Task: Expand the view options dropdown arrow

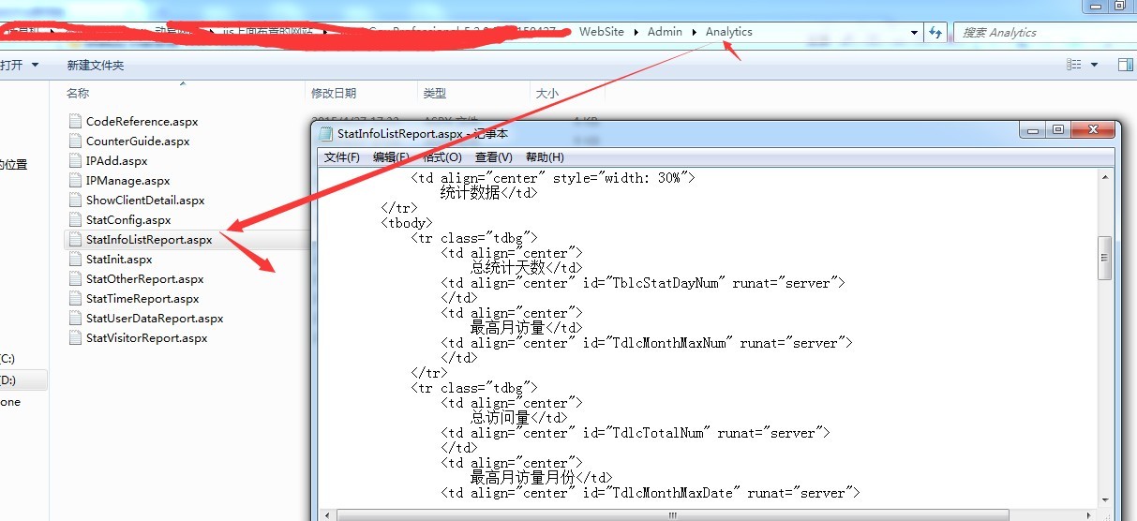Action: (x=1094, y=65)
